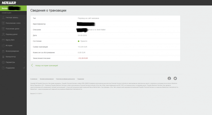Viewport: 212px width, 115px height.
Task: Open the Политика конфиденциальности footer link
Action: click(x=65, y=79)
